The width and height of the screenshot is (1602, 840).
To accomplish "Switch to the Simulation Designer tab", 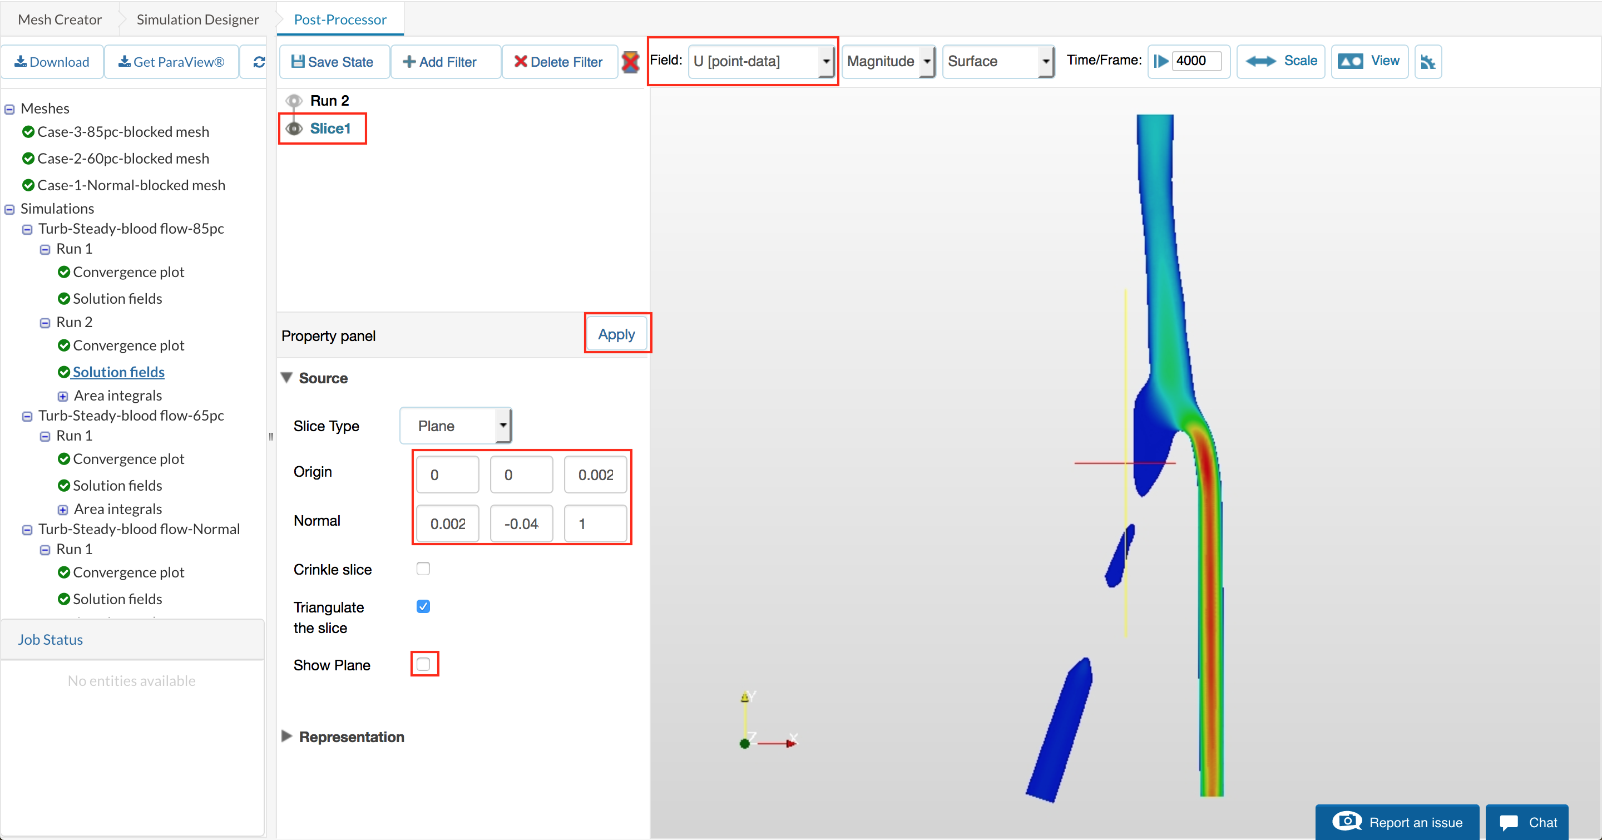I will 197,19.
